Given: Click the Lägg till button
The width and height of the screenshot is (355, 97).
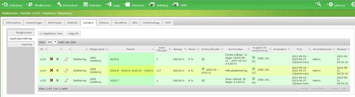Looking at the screenshot, I should [73, 33].
